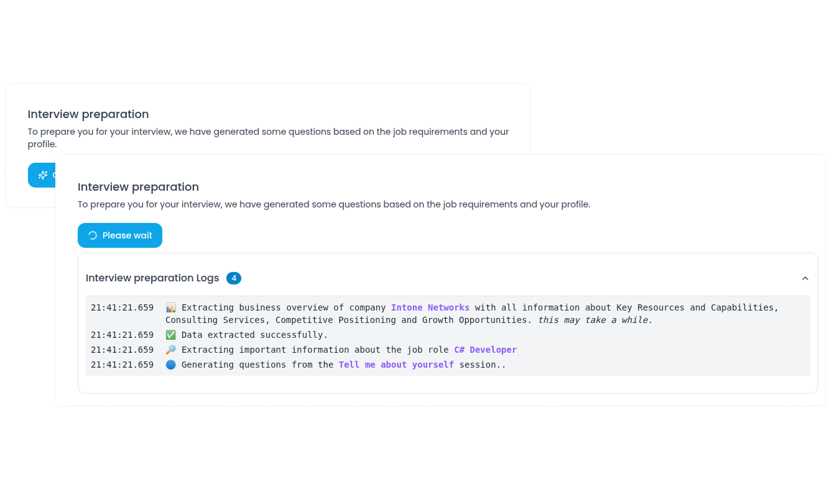
Task: Click the Data extracted successfully log entry
Action: coord(254,335)
